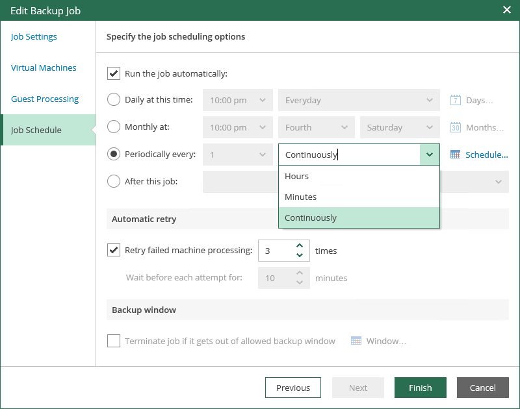Select After this job radio button
The height and width of the screenshot is (409, 520).
tap(113, 181)
